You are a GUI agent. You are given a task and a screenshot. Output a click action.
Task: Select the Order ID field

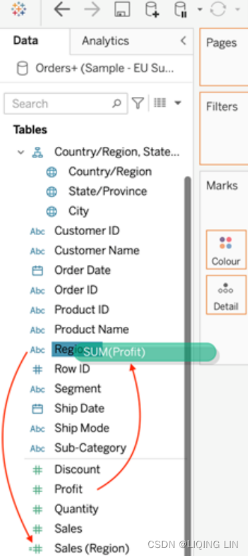pos(76,290)
